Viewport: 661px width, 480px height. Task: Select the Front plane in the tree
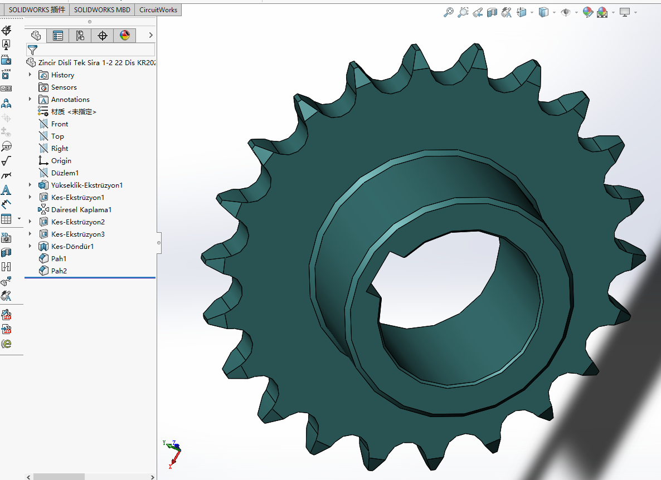(x=60, y=124)
